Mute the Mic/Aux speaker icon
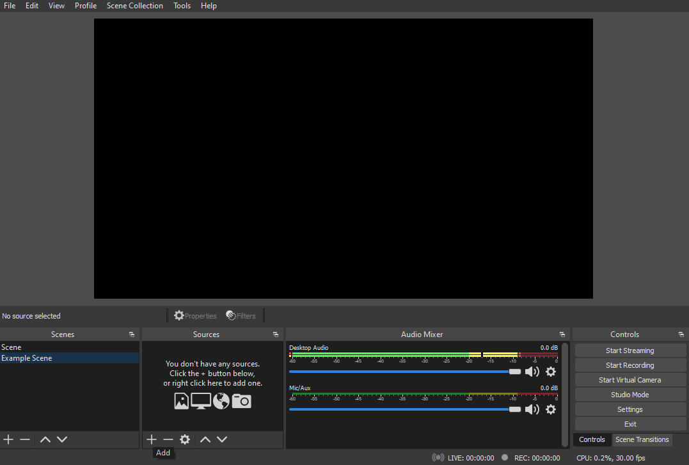Screen dimensions: 689x465 point(532,409)
